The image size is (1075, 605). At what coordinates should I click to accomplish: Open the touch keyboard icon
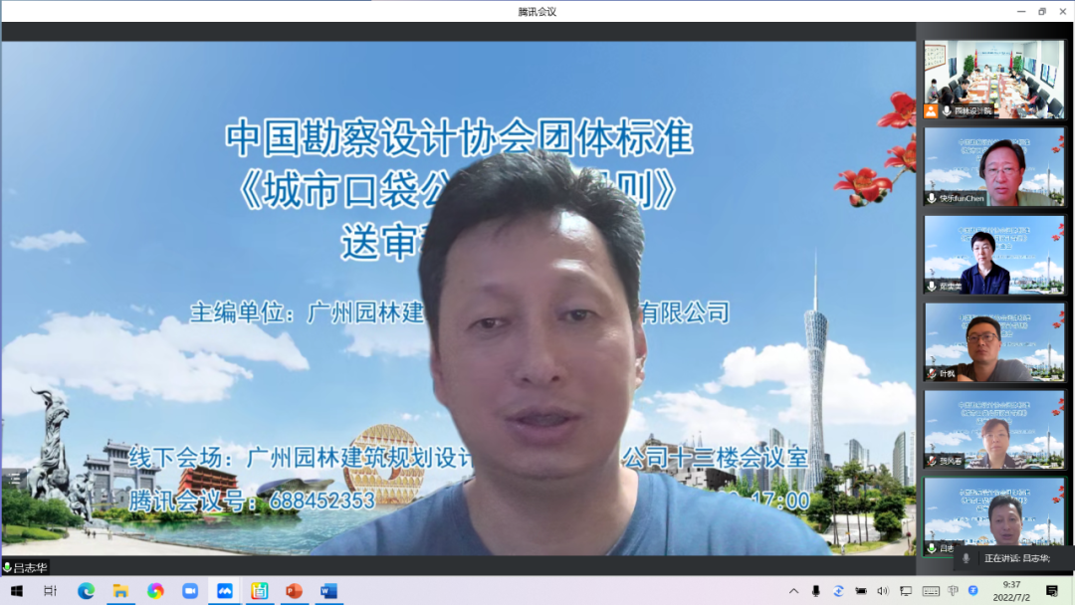coord(931,591)
